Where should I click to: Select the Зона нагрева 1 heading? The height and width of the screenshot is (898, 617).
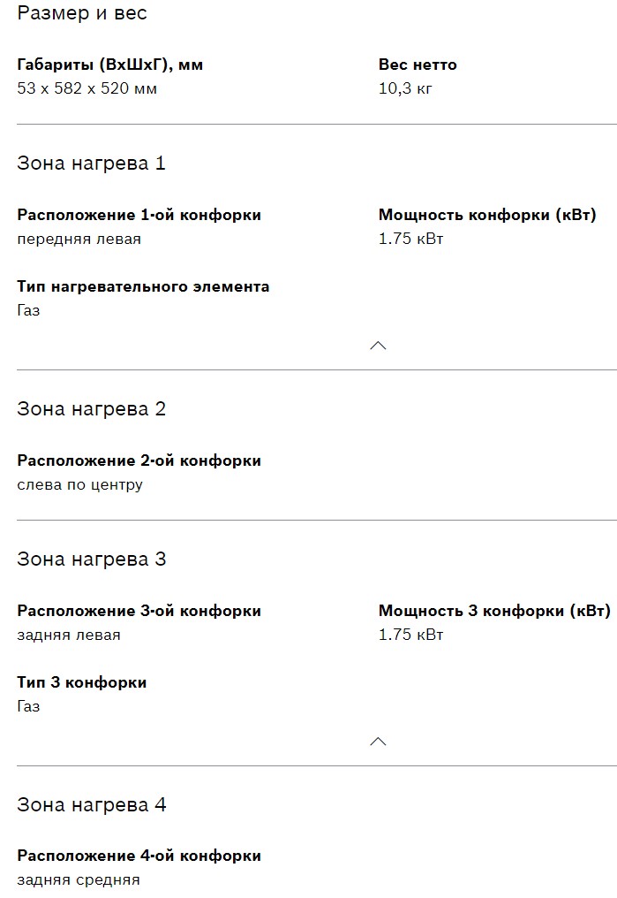tap(91, 164)
